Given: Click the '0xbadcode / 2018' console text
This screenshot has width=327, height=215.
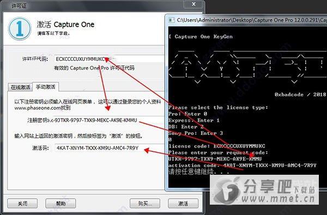Looking at the screenshot, I should point(300,94).
